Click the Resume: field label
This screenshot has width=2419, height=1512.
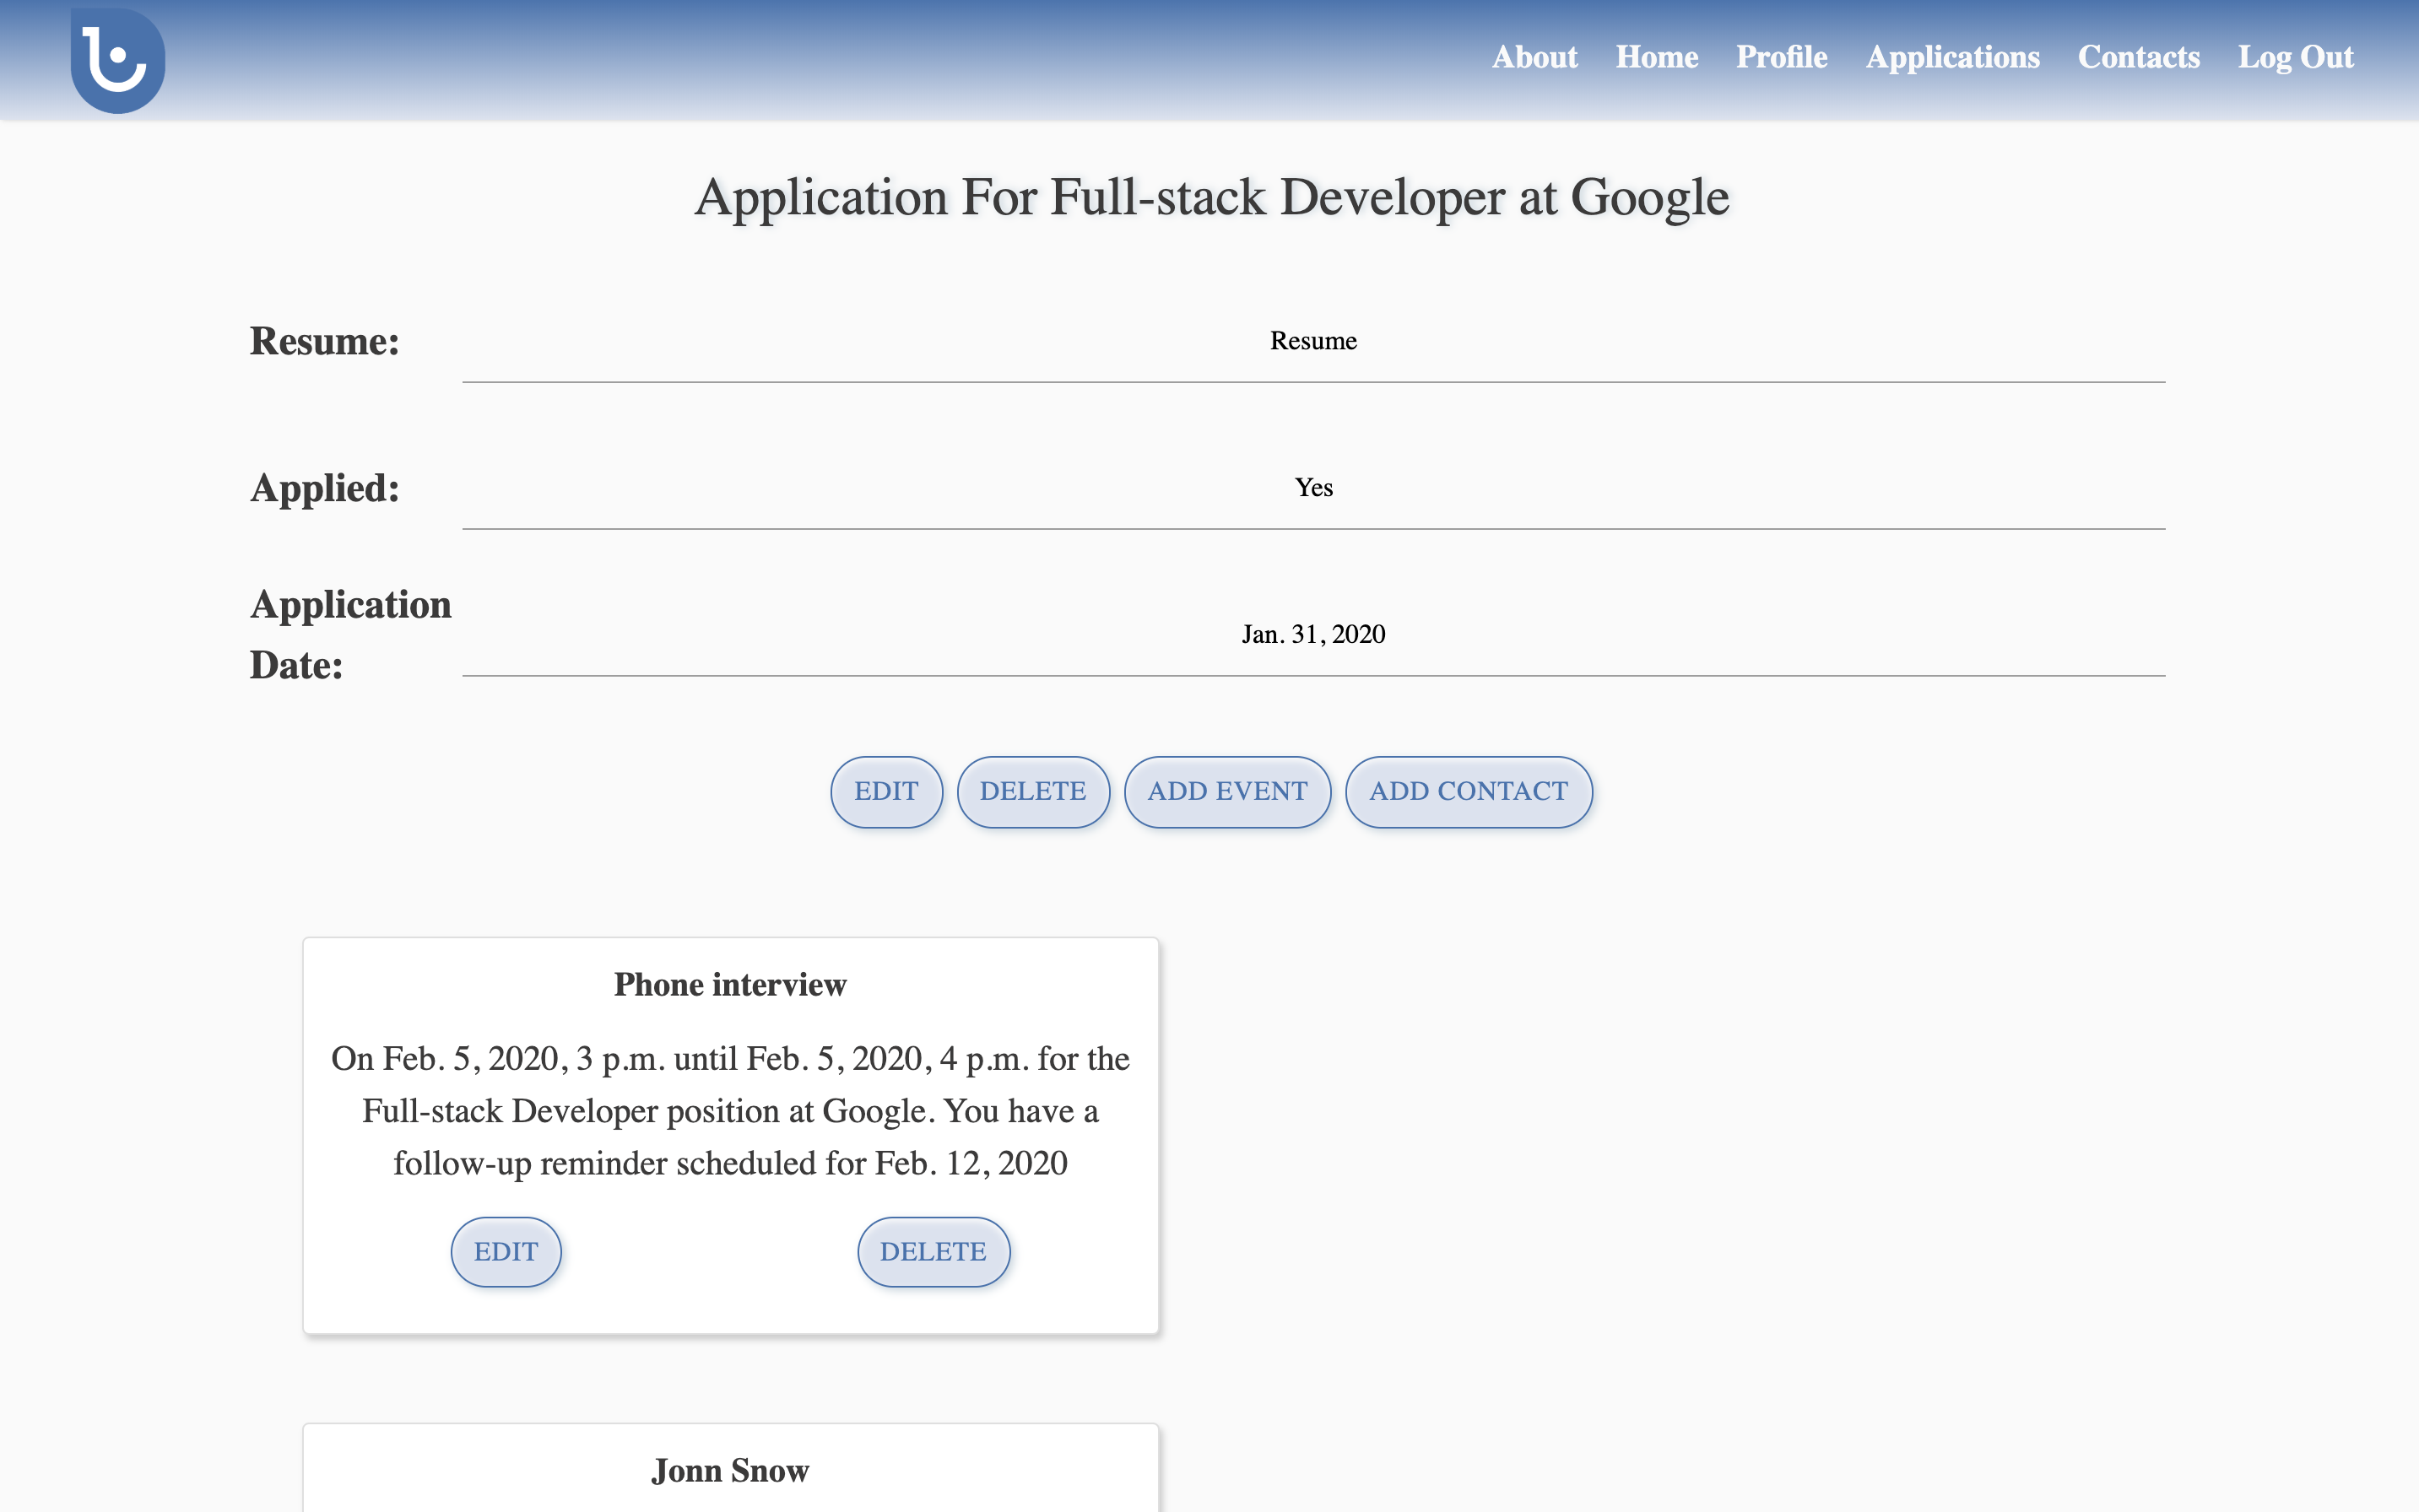[x=324, y=341]
